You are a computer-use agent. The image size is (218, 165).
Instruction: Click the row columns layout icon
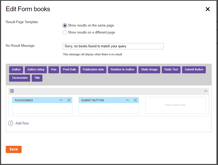coord(12,91)
